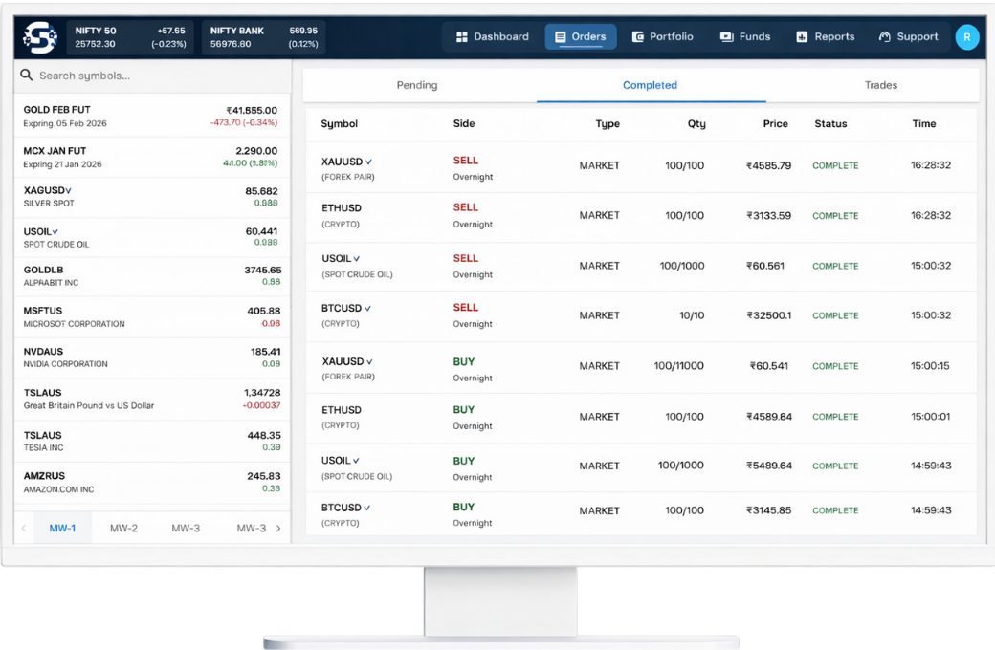Click the right chevron to see more watchlists
The width and height of the screenshot is (995, 650).
click(x=278, y=527)
